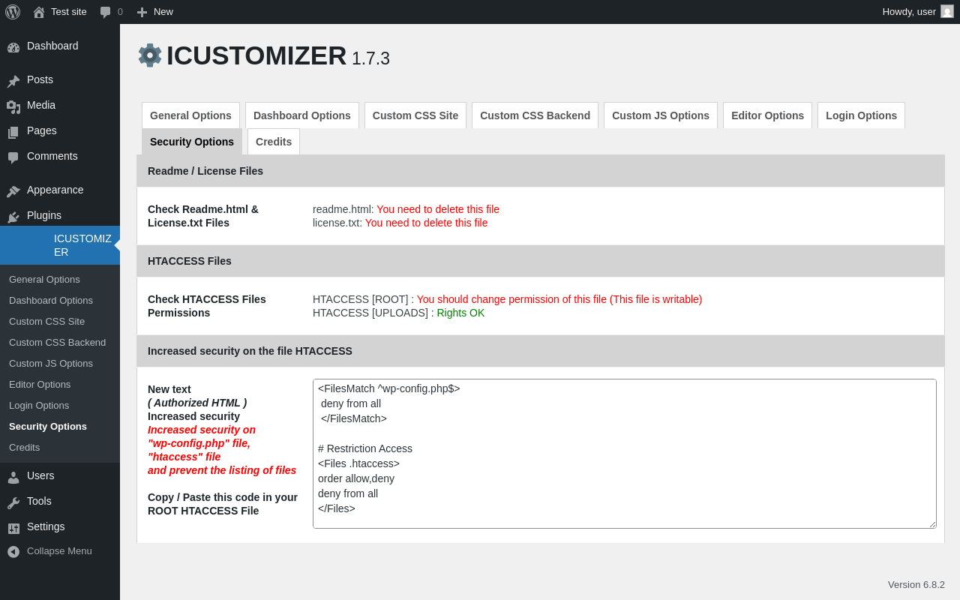Click the Pages icon in sidebar
Image resolution: width=960 pixels, height=600 pixels.
coord(13,131)
